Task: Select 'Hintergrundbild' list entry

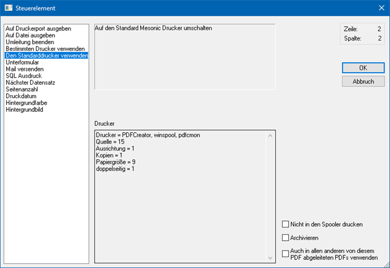Action: (24, 109)
